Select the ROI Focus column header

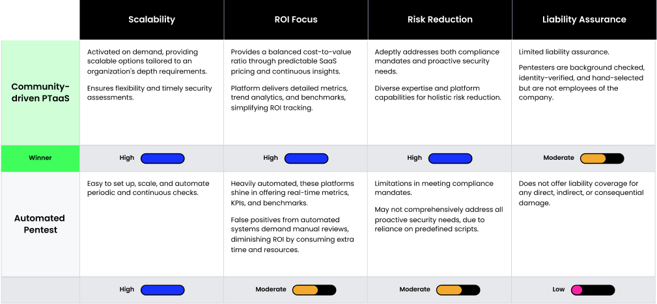click(296, 19)
